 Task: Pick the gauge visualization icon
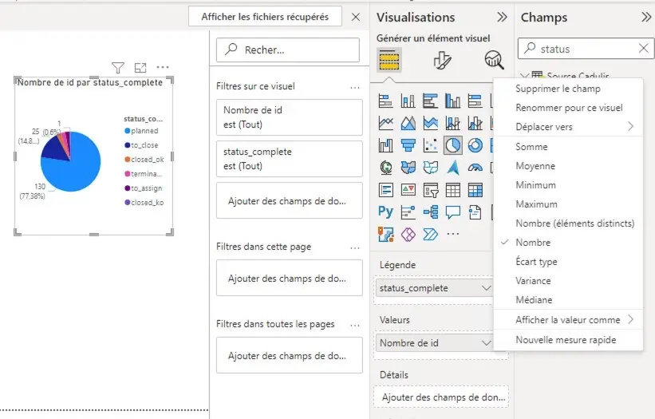tap(475, 168)
